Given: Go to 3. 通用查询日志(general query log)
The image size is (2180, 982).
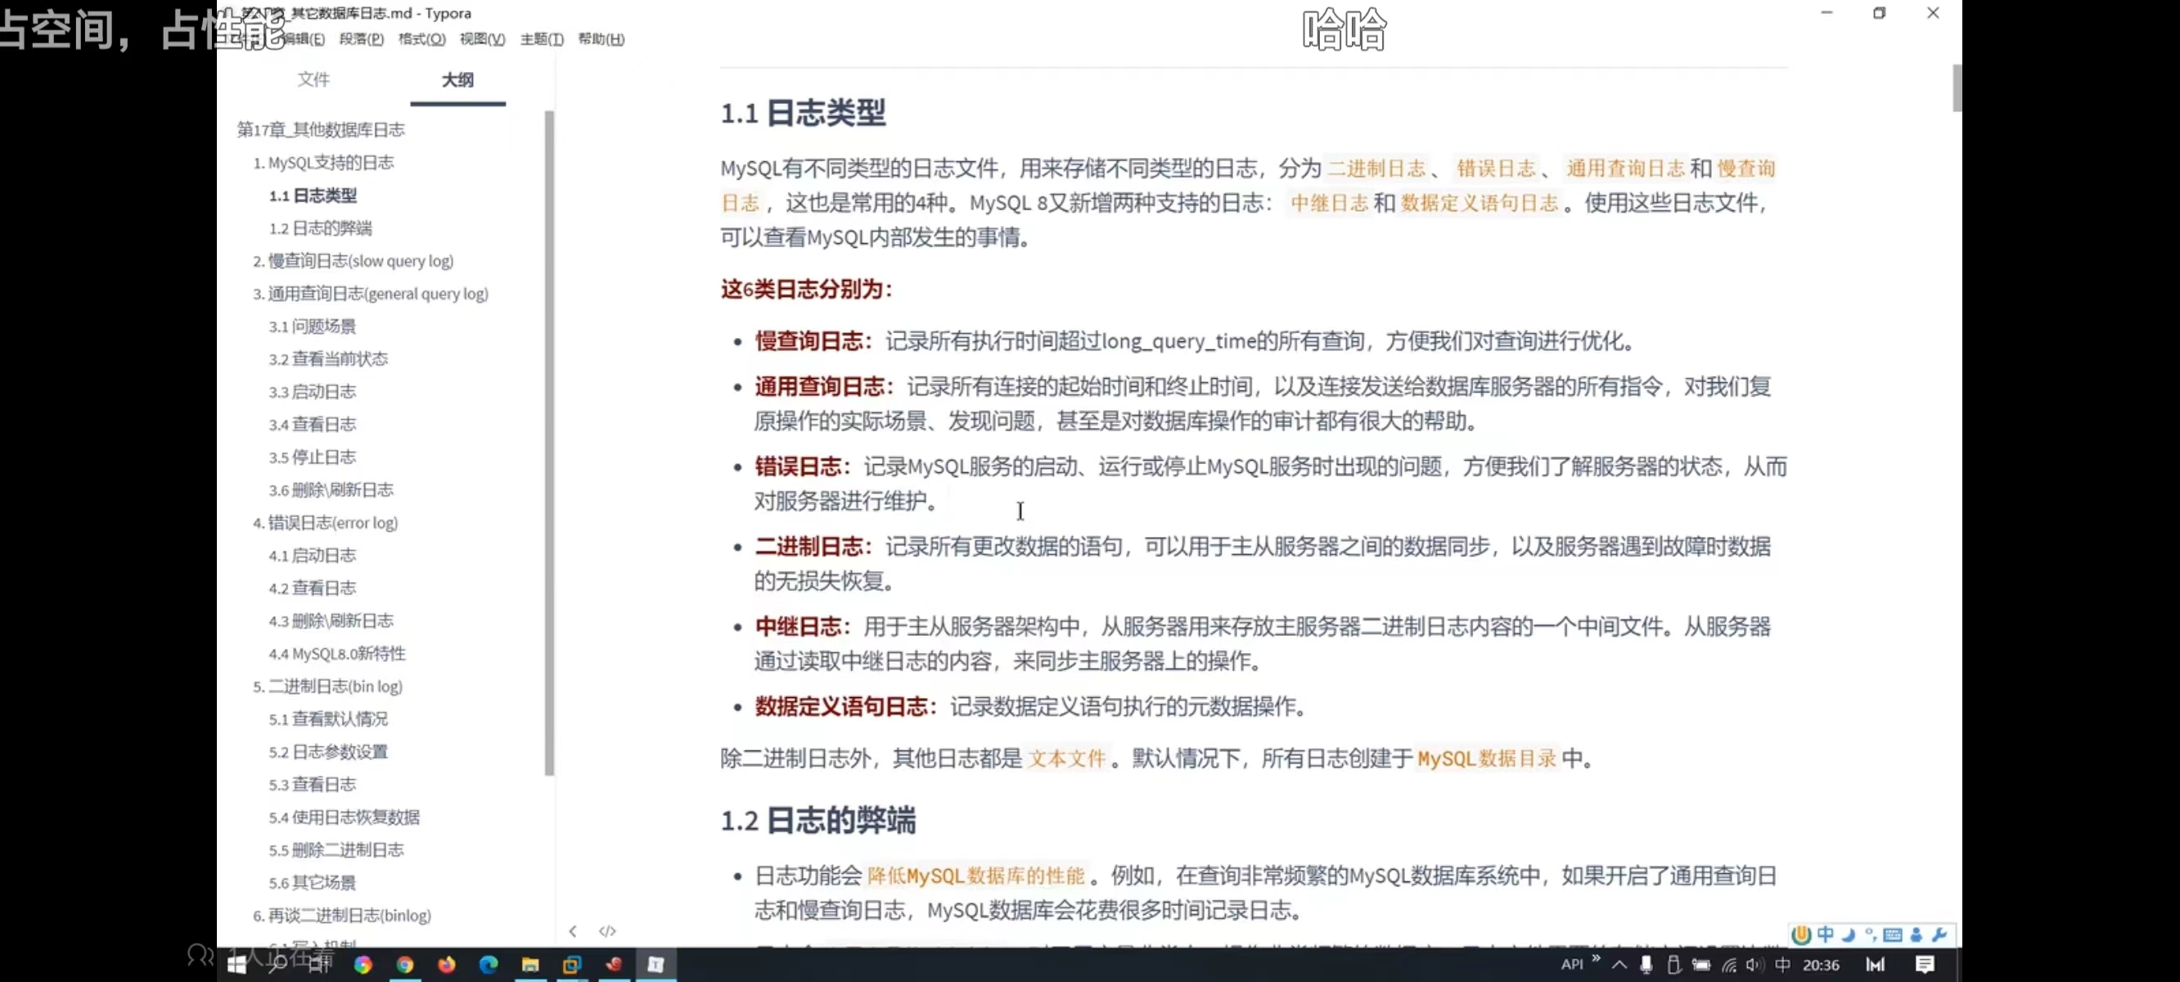Looking at the screenshot, I should 371,294.
